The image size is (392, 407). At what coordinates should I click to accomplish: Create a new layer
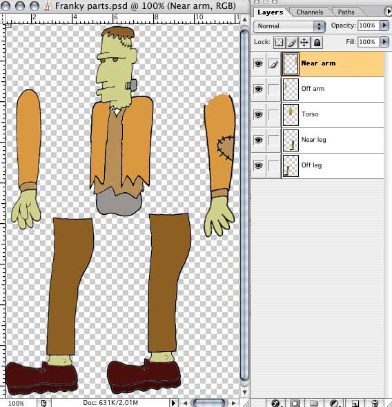(355, 403)
